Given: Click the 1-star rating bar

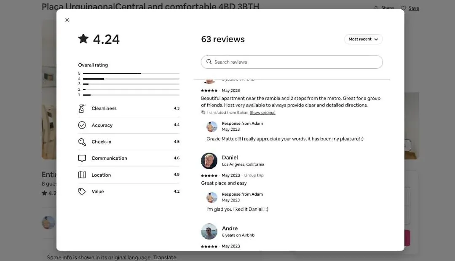Looking at the screenshot, I should (x=131, y=95).
